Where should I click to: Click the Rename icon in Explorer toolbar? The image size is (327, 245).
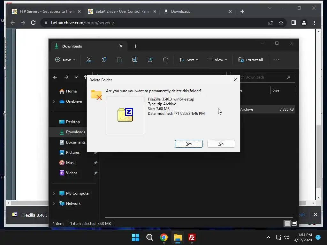point(135,60)
